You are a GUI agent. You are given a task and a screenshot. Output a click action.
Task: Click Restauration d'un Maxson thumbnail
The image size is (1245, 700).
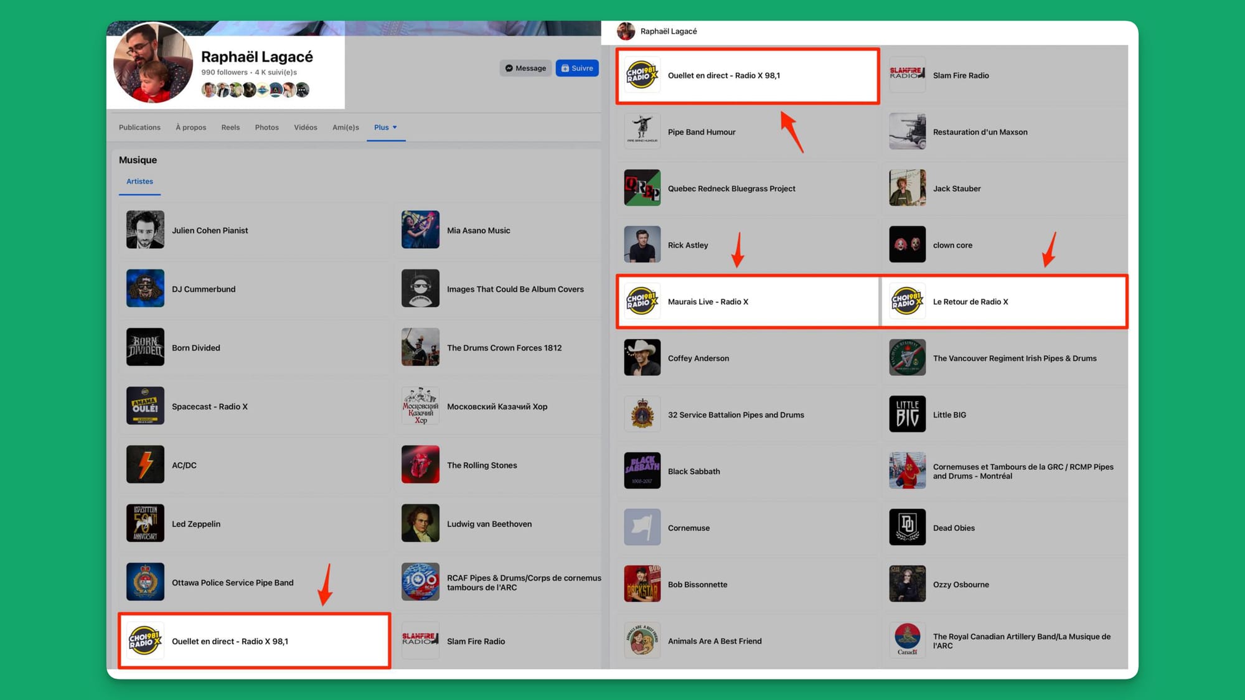pyautogui.click(x=907, y=131)
